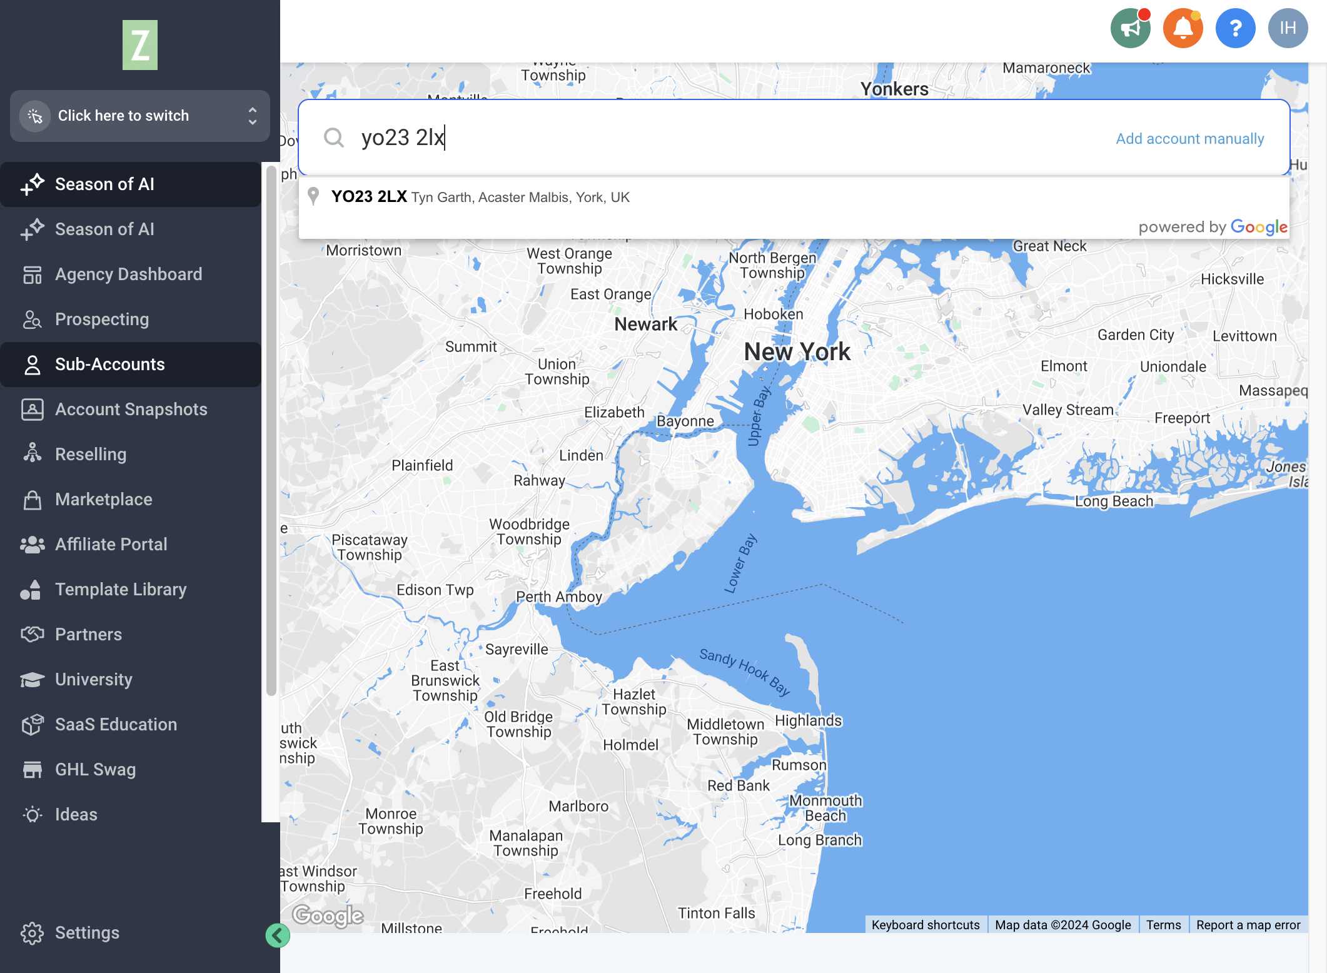Visit GHL Swag store
The image size is (1327, 973).
131,770
